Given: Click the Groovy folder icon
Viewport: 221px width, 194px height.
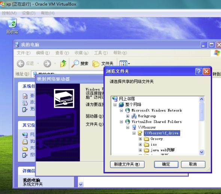Looking at the screenshot, I should coord(146,139).
